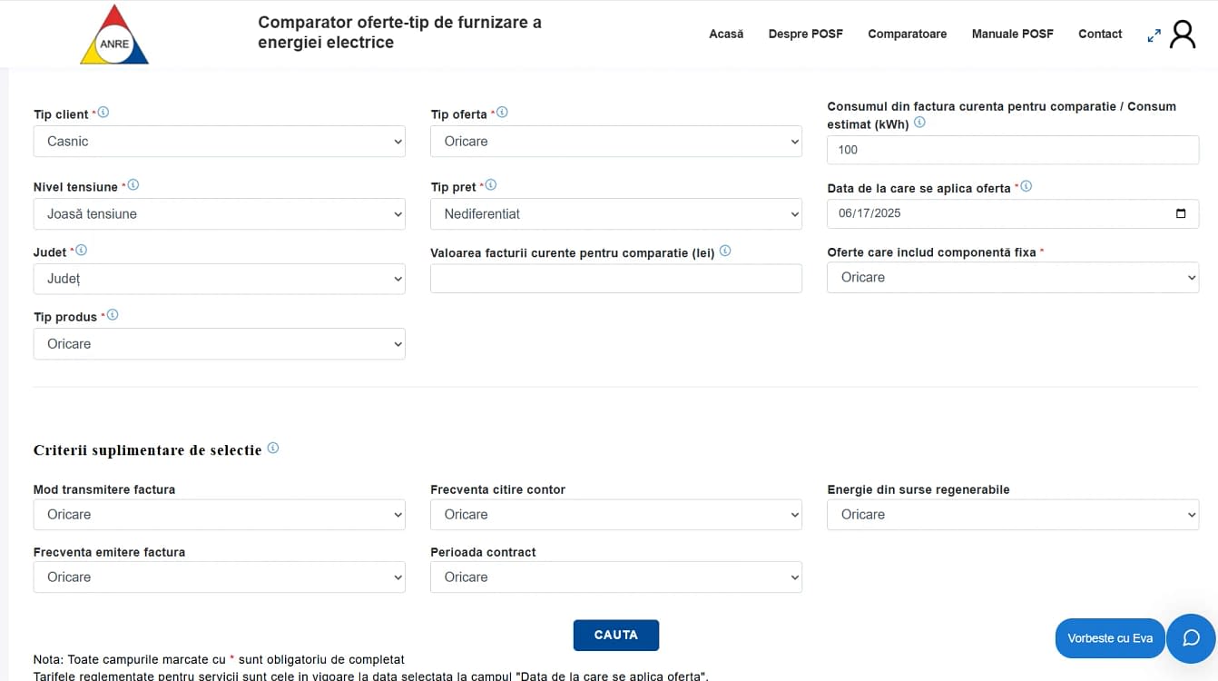This screenshot has height=681, width=1218.
Task: Open the chat bubble icon
Action: point(1191,638)
